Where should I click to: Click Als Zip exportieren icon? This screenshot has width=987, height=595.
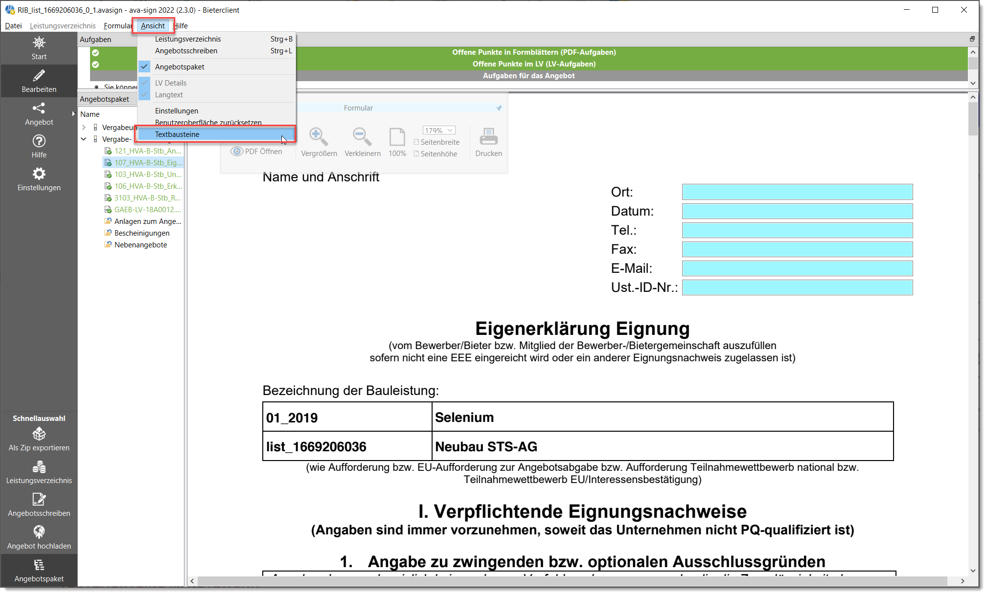point(39,434)
